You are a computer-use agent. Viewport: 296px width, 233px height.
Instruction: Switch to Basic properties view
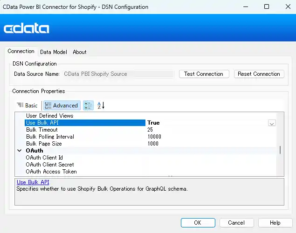[27, 106]
